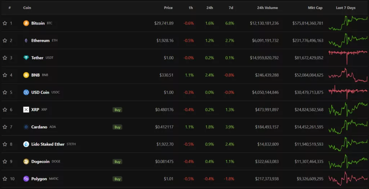The image size is (369, 189).
Task: Open the Bitcoin coin page link
Action: point(38,23)
